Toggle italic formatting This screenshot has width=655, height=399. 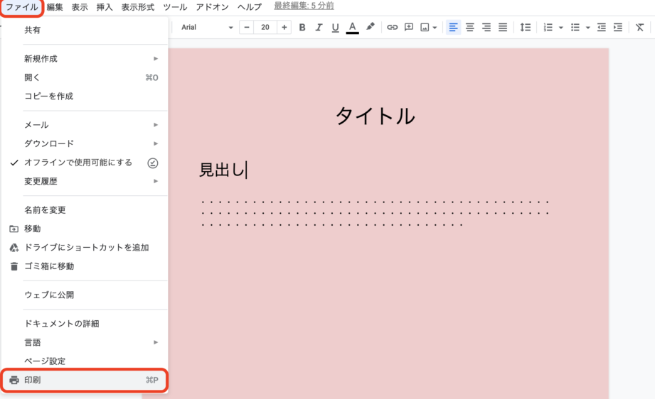click(x=319, y=28)
